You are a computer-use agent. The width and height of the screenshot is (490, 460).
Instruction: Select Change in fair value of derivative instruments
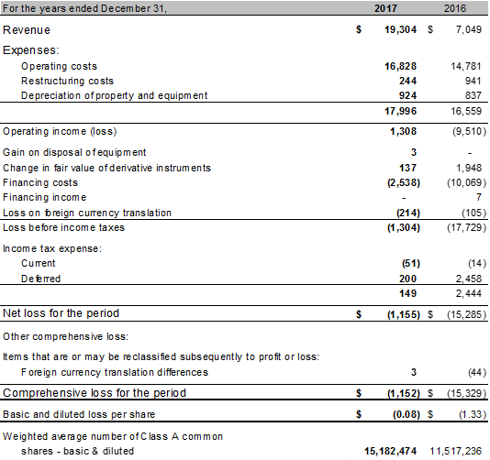pyautogui.click(x=106, y=168)
